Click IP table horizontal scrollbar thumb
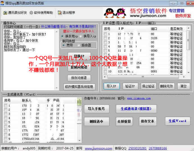The height and width of the screenshot is (151, 194). (x=143, y=77)
